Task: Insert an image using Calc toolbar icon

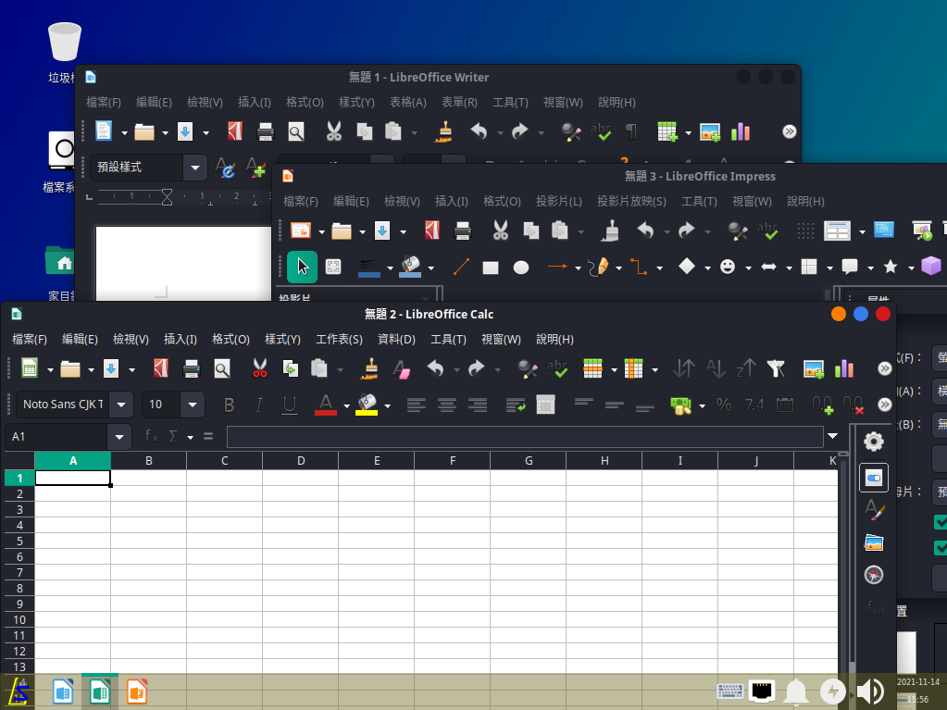Action: point(814,368)
